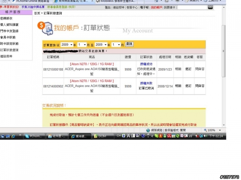Open the DCIM folder taskbar button
241x180 pixels.
click(x=103, y=136)
